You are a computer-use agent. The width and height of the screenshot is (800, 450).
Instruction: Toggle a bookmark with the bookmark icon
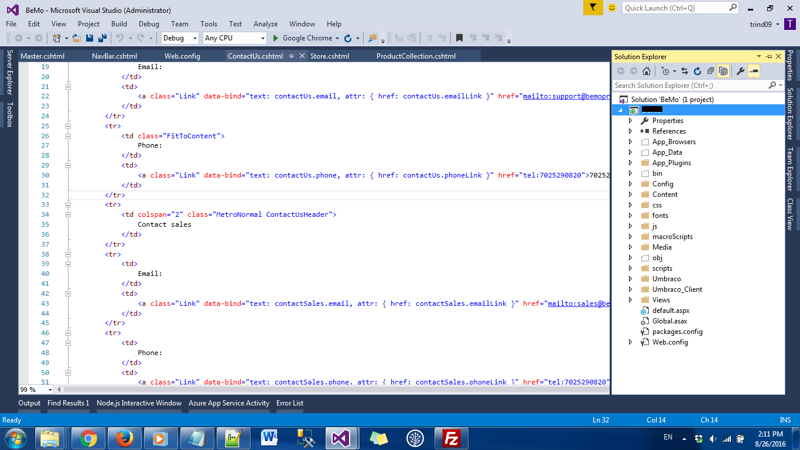click(459, 38)
